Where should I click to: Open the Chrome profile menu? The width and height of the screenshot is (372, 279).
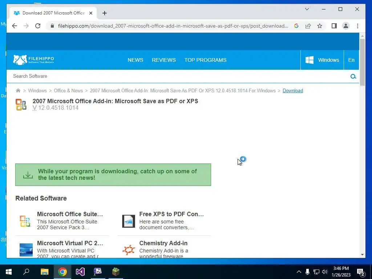pos(346,26)
